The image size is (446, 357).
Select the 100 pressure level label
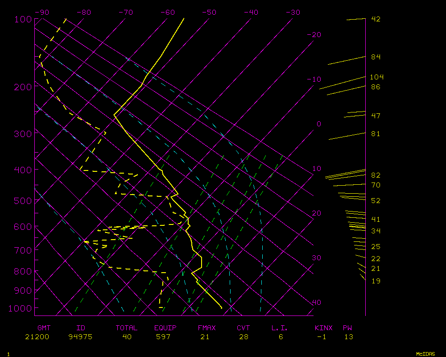click(x=23, y=19)
